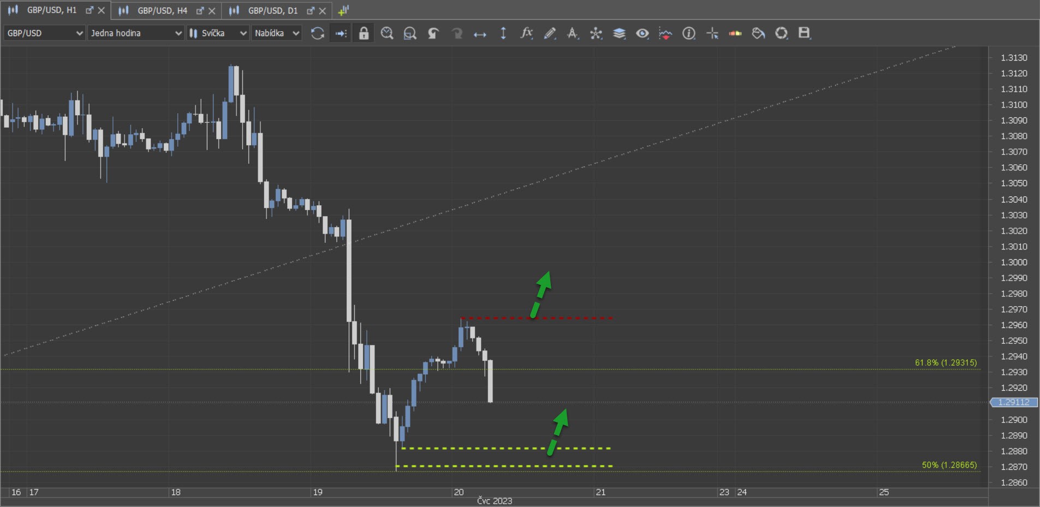Toggle chart auto-shift arrow button
This screenshot has width=1040, height=507.
(341, 33)
